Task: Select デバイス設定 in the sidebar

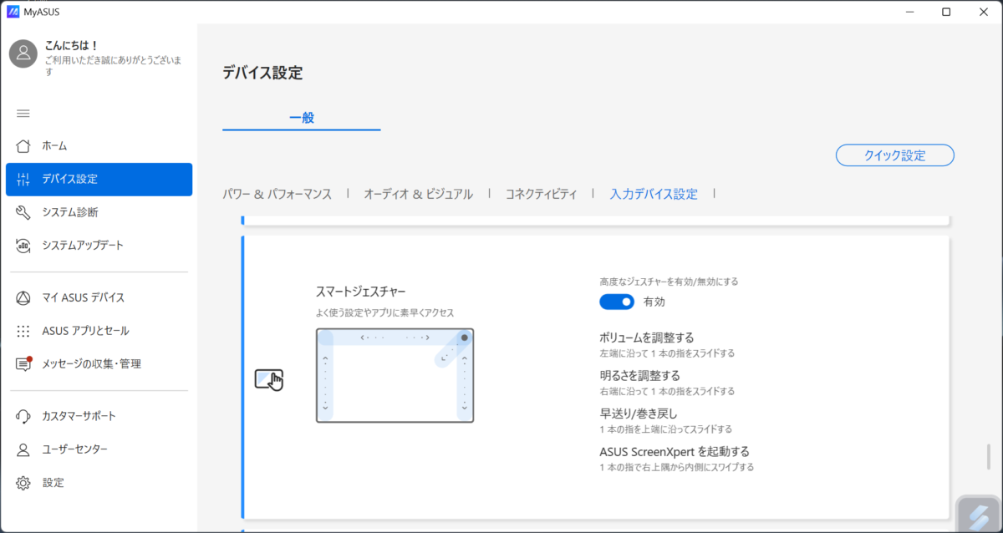Action: [x=99, y=180]
